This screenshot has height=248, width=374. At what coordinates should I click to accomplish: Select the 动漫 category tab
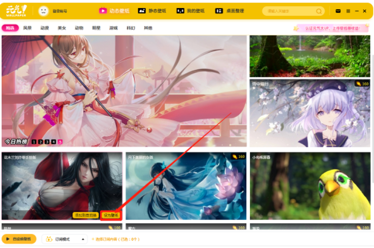[45, 28]
